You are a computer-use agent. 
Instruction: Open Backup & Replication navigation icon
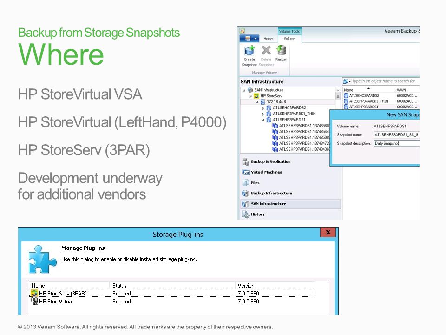pyautogui.click(x=246, y=162)
